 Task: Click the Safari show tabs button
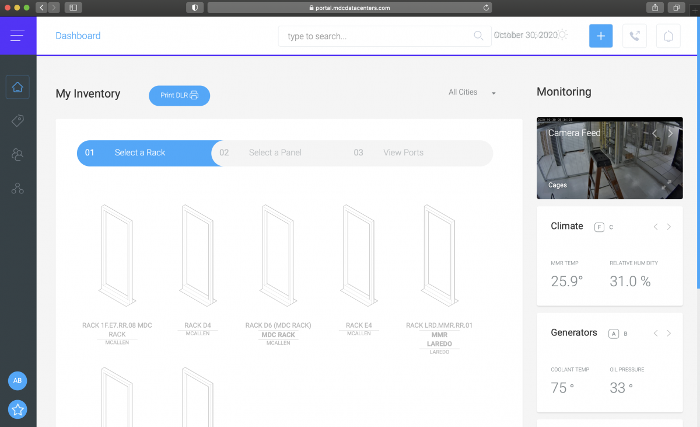(676, 8)
